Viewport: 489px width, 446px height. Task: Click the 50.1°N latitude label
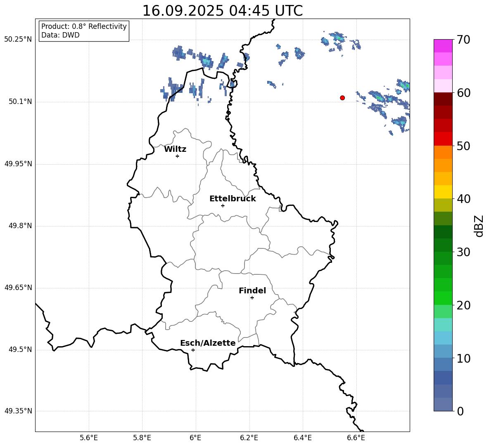pyautogui.click(x=20, y=102)
